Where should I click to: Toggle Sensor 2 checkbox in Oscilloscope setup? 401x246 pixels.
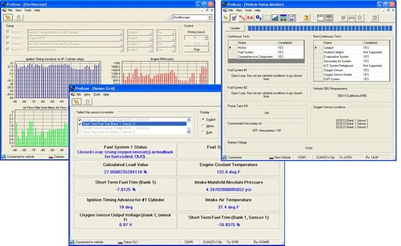tap(7, 38)
